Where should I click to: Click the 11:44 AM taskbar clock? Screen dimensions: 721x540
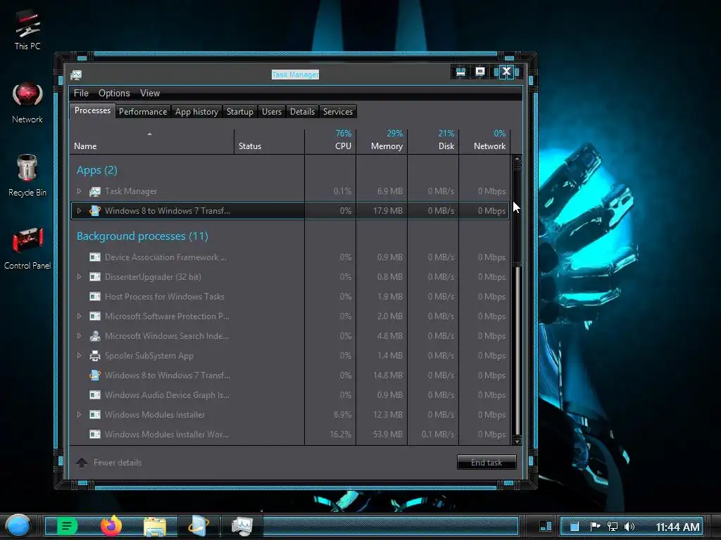click(x=677, y=527)
